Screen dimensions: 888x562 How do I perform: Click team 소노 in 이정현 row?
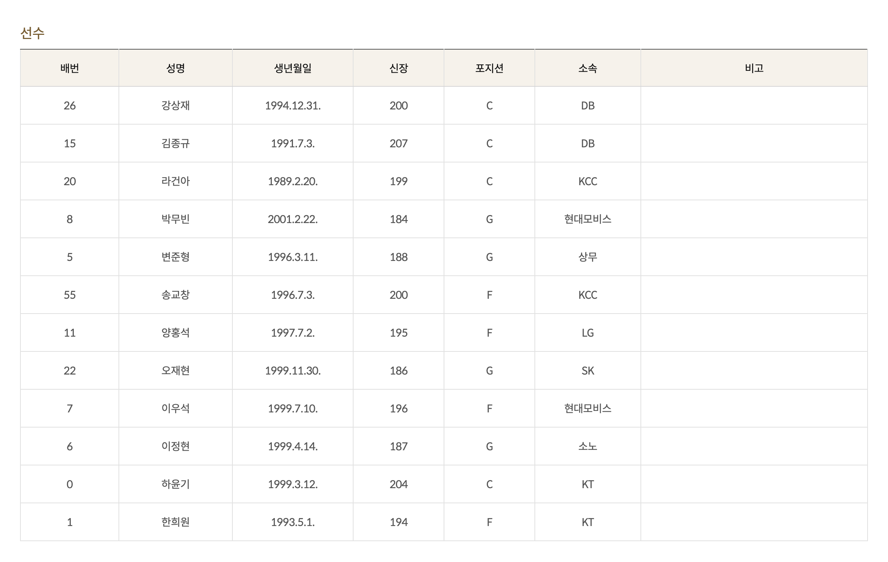(588, 446)
